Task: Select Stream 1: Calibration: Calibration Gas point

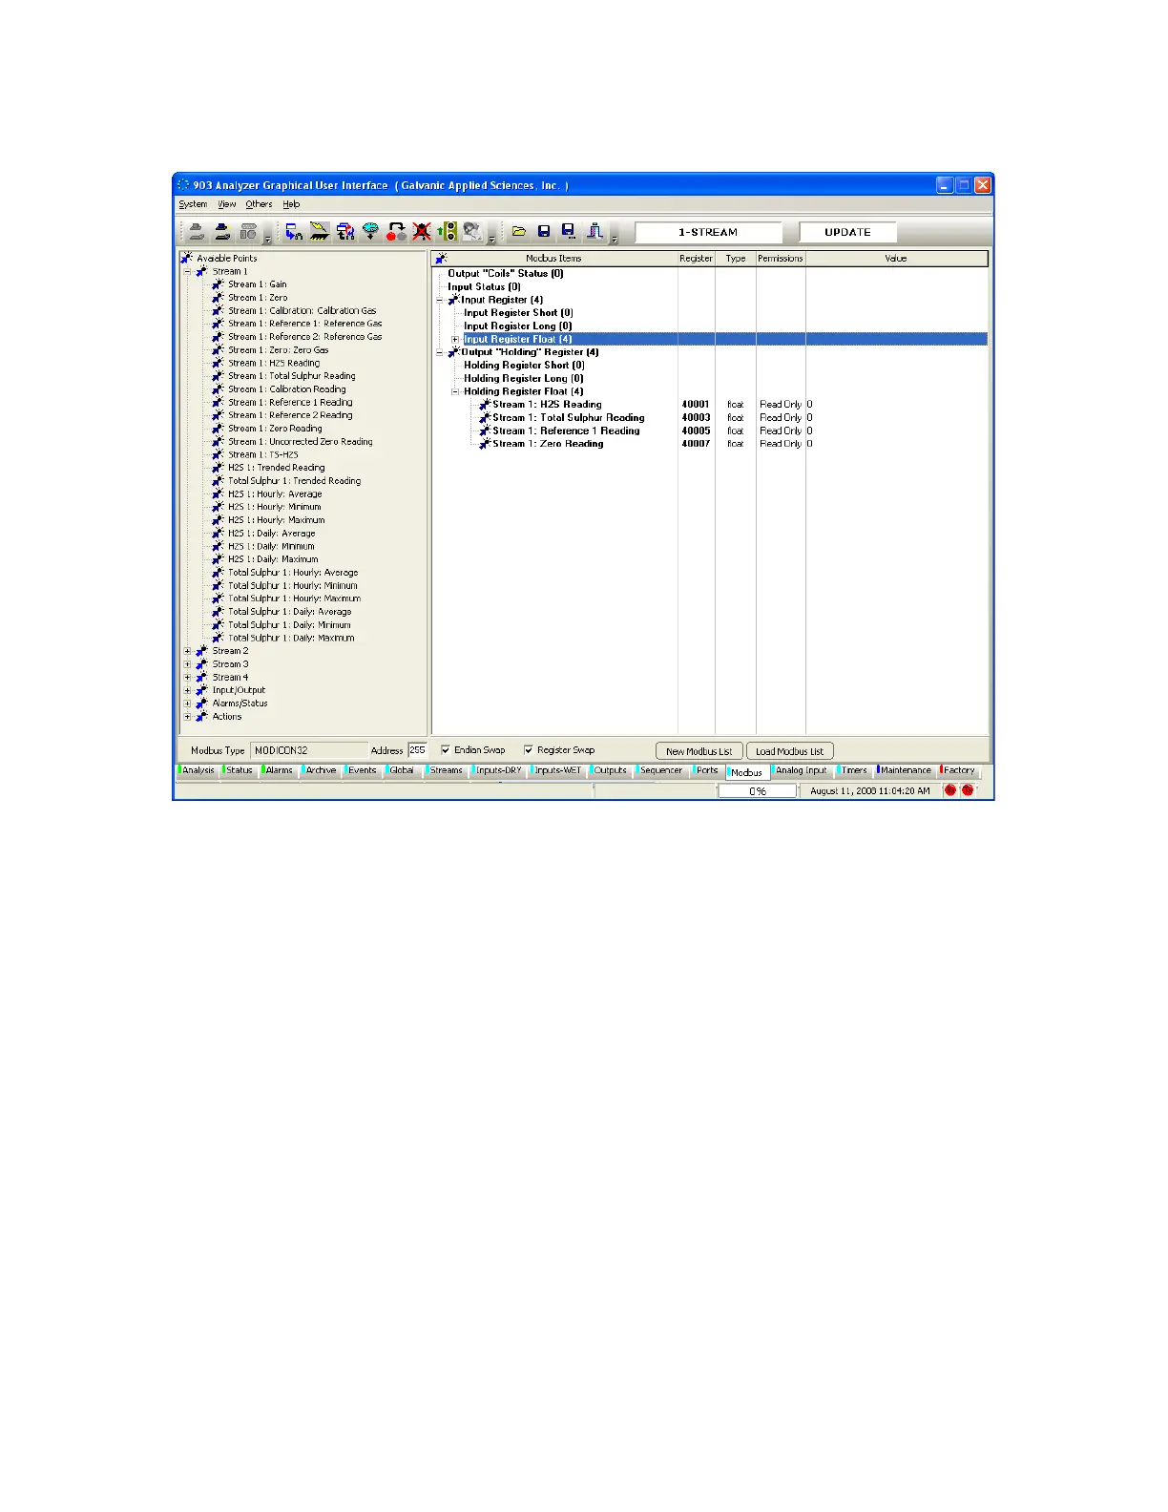Action: pos(302,310)
